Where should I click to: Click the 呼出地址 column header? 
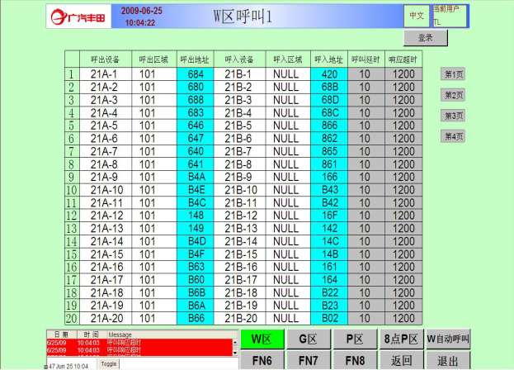[x=196, y=59]
